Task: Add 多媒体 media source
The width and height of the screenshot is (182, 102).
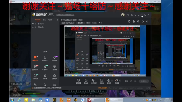Action: pos(102,81)
